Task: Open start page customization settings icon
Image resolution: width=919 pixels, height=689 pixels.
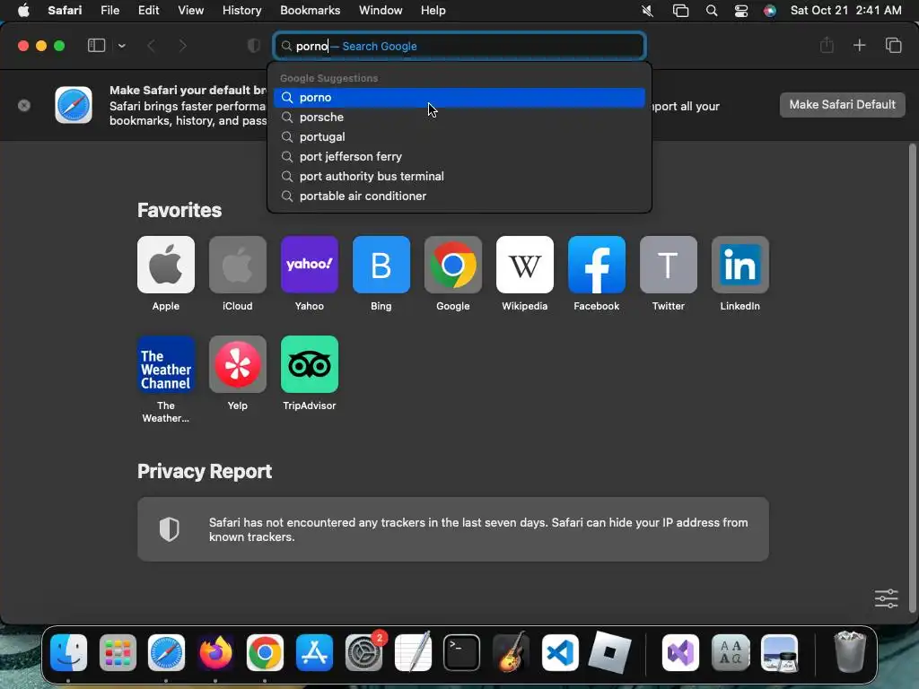Action: [x=886, y=598]
